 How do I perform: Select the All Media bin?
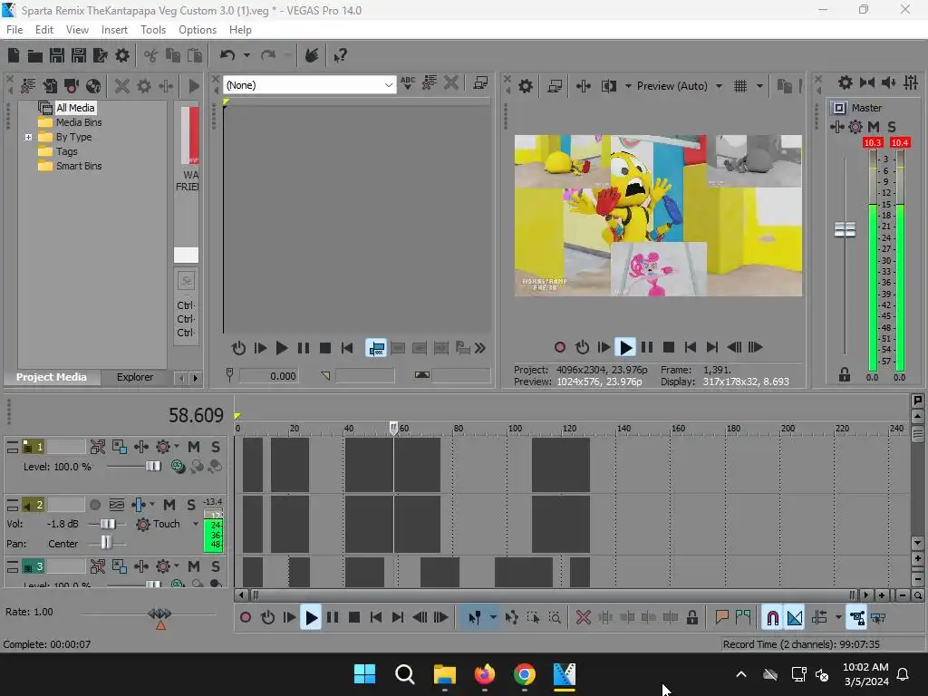(x=75, y=108)
